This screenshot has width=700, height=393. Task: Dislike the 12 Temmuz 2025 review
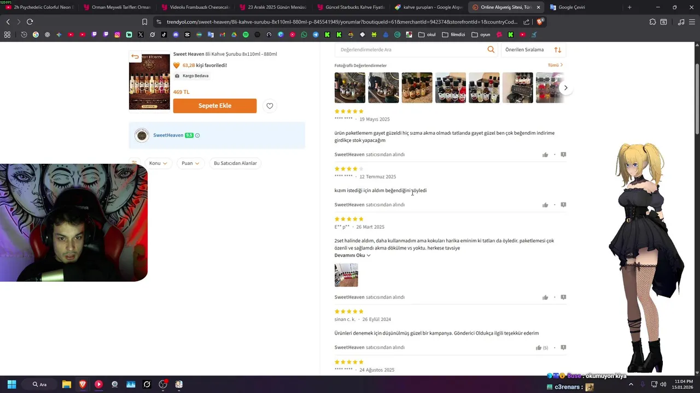[563, 205]
